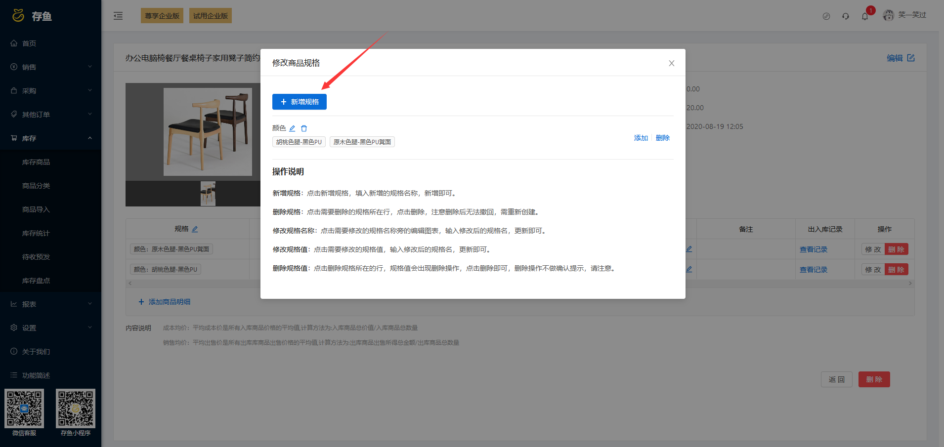Click 添加 link in 颜色 row

click(x=641, y=138)
